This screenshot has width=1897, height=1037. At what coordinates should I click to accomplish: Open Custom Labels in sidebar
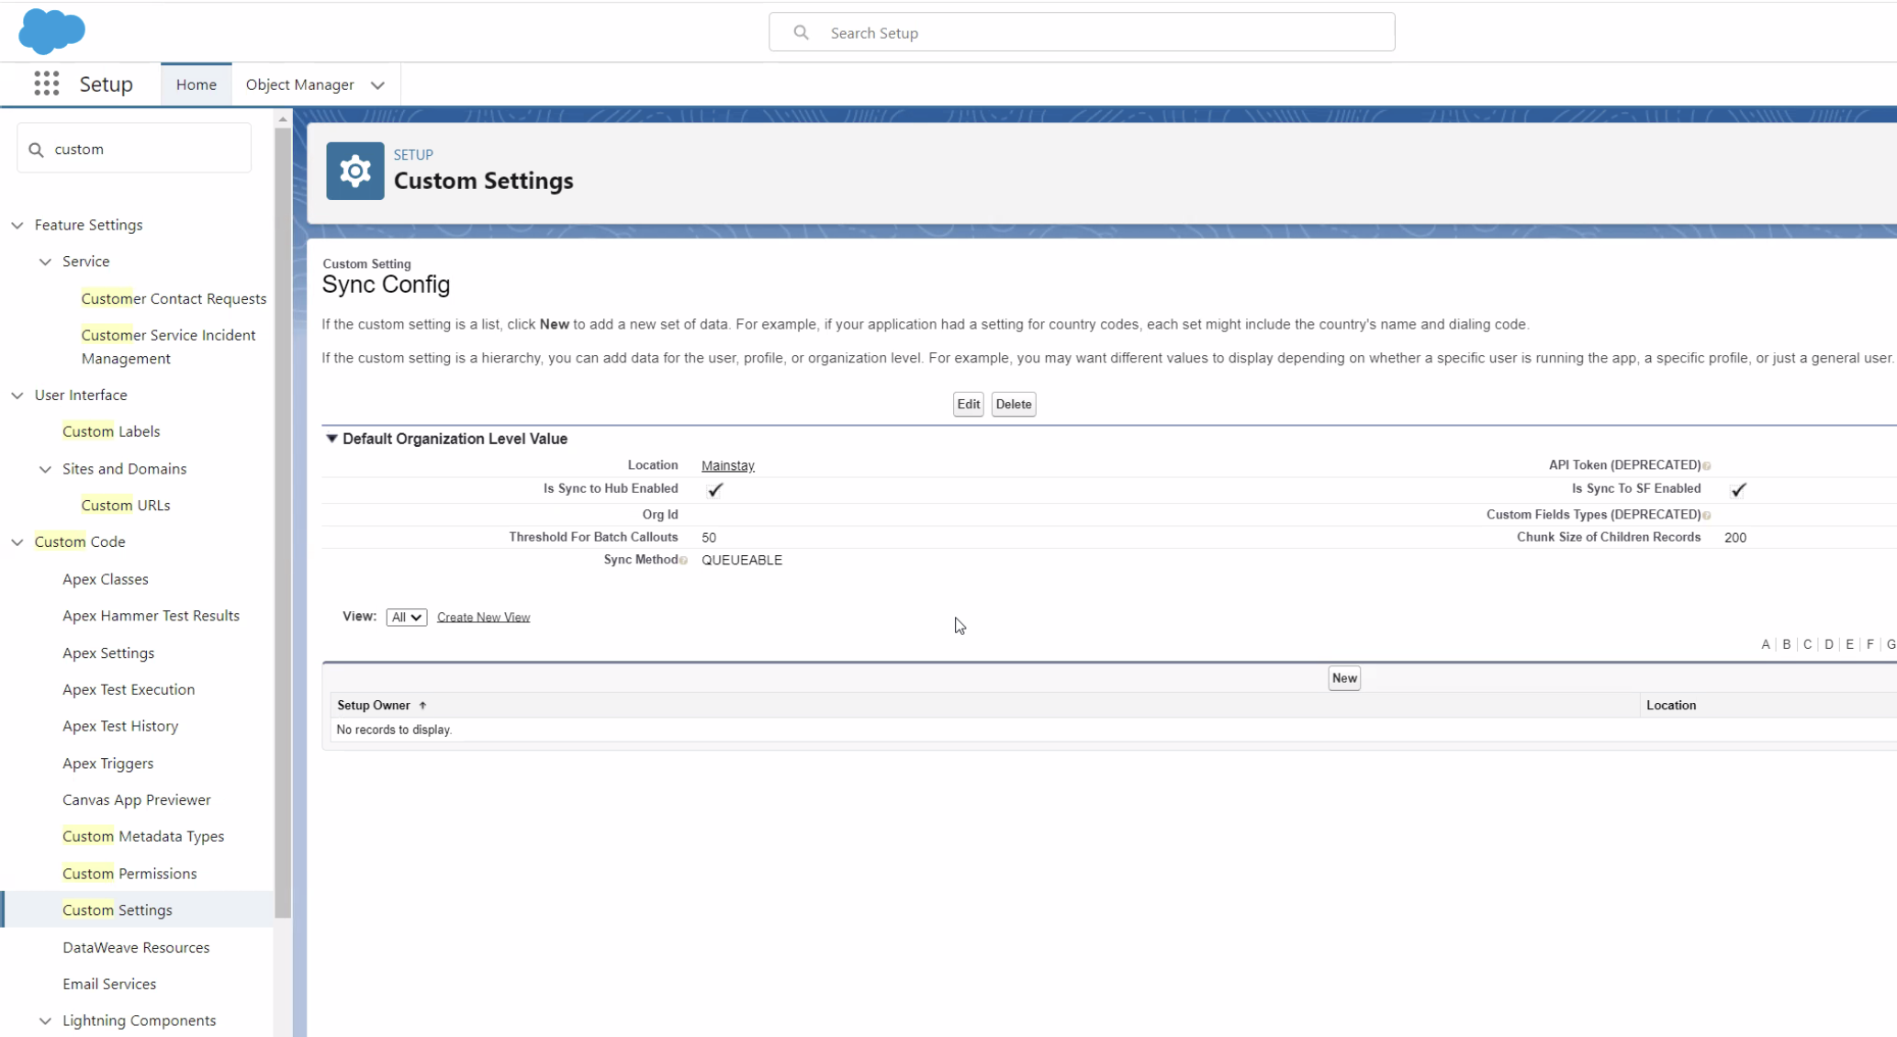point(111,431)
